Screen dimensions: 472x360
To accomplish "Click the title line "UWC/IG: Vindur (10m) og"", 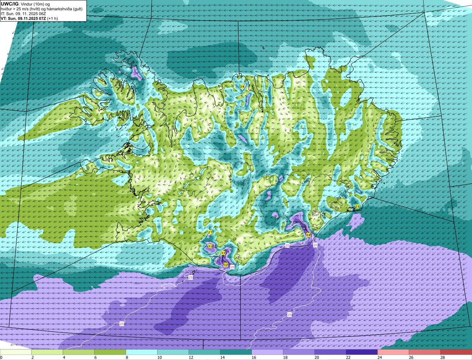I will click(25, 4).
